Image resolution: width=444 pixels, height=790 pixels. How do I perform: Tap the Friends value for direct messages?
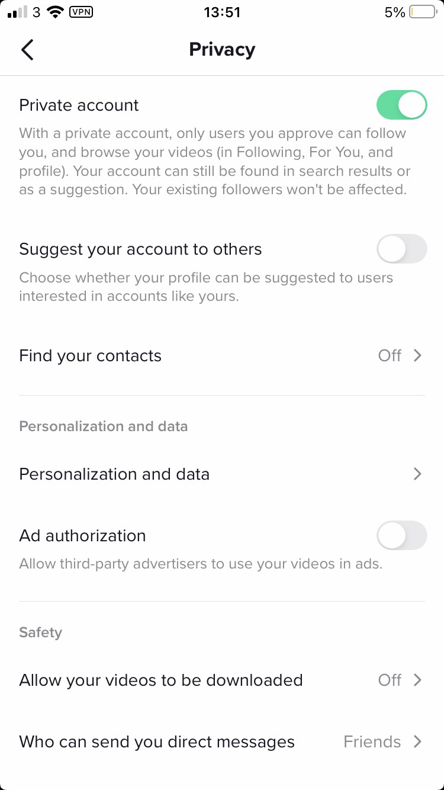[372, 741]
